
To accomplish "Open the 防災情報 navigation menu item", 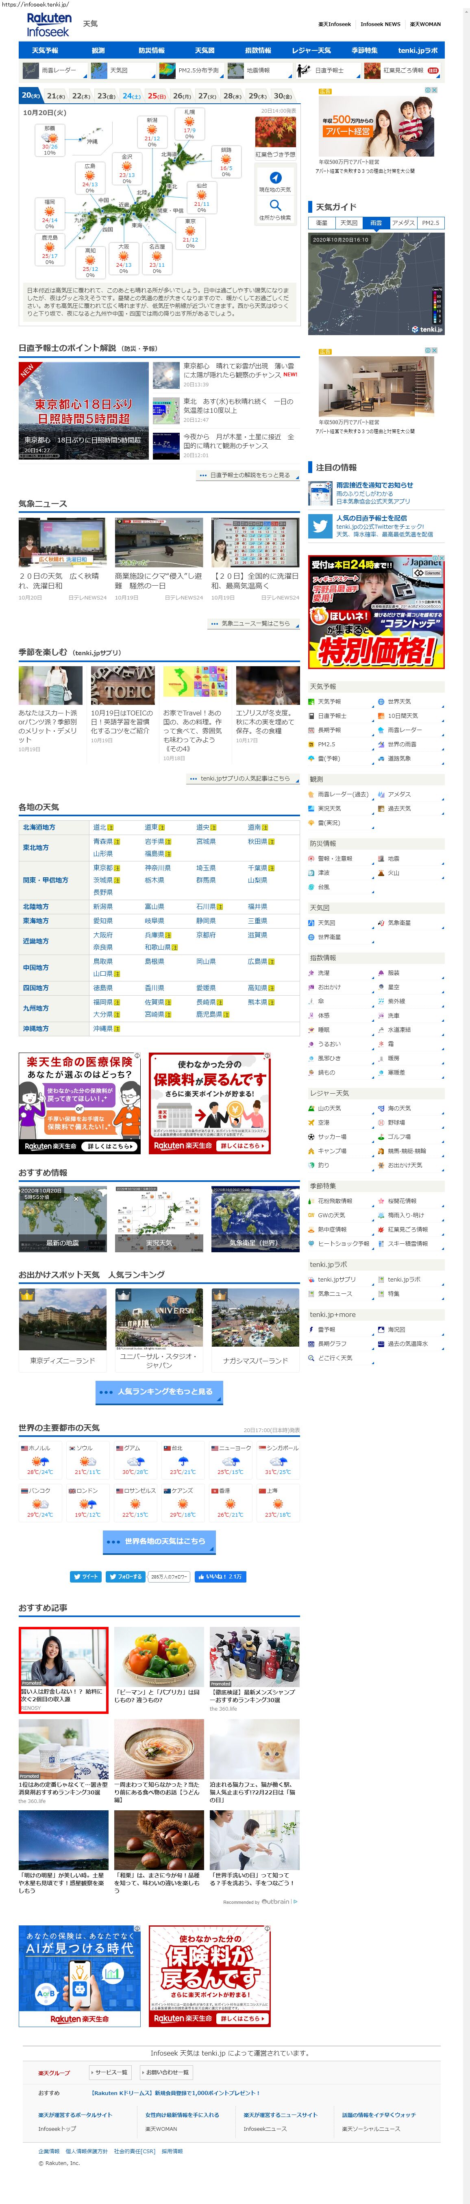I will 151,50.
